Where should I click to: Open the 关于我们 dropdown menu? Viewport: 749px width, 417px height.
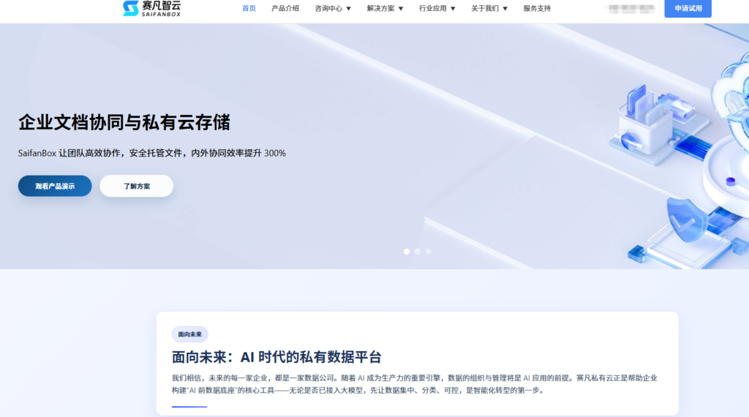click(489, 9)
